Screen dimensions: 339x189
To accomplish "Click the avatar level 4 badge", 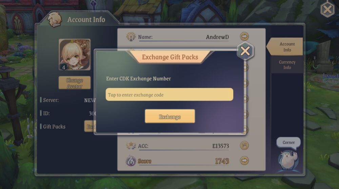I will tap(64, 67).
